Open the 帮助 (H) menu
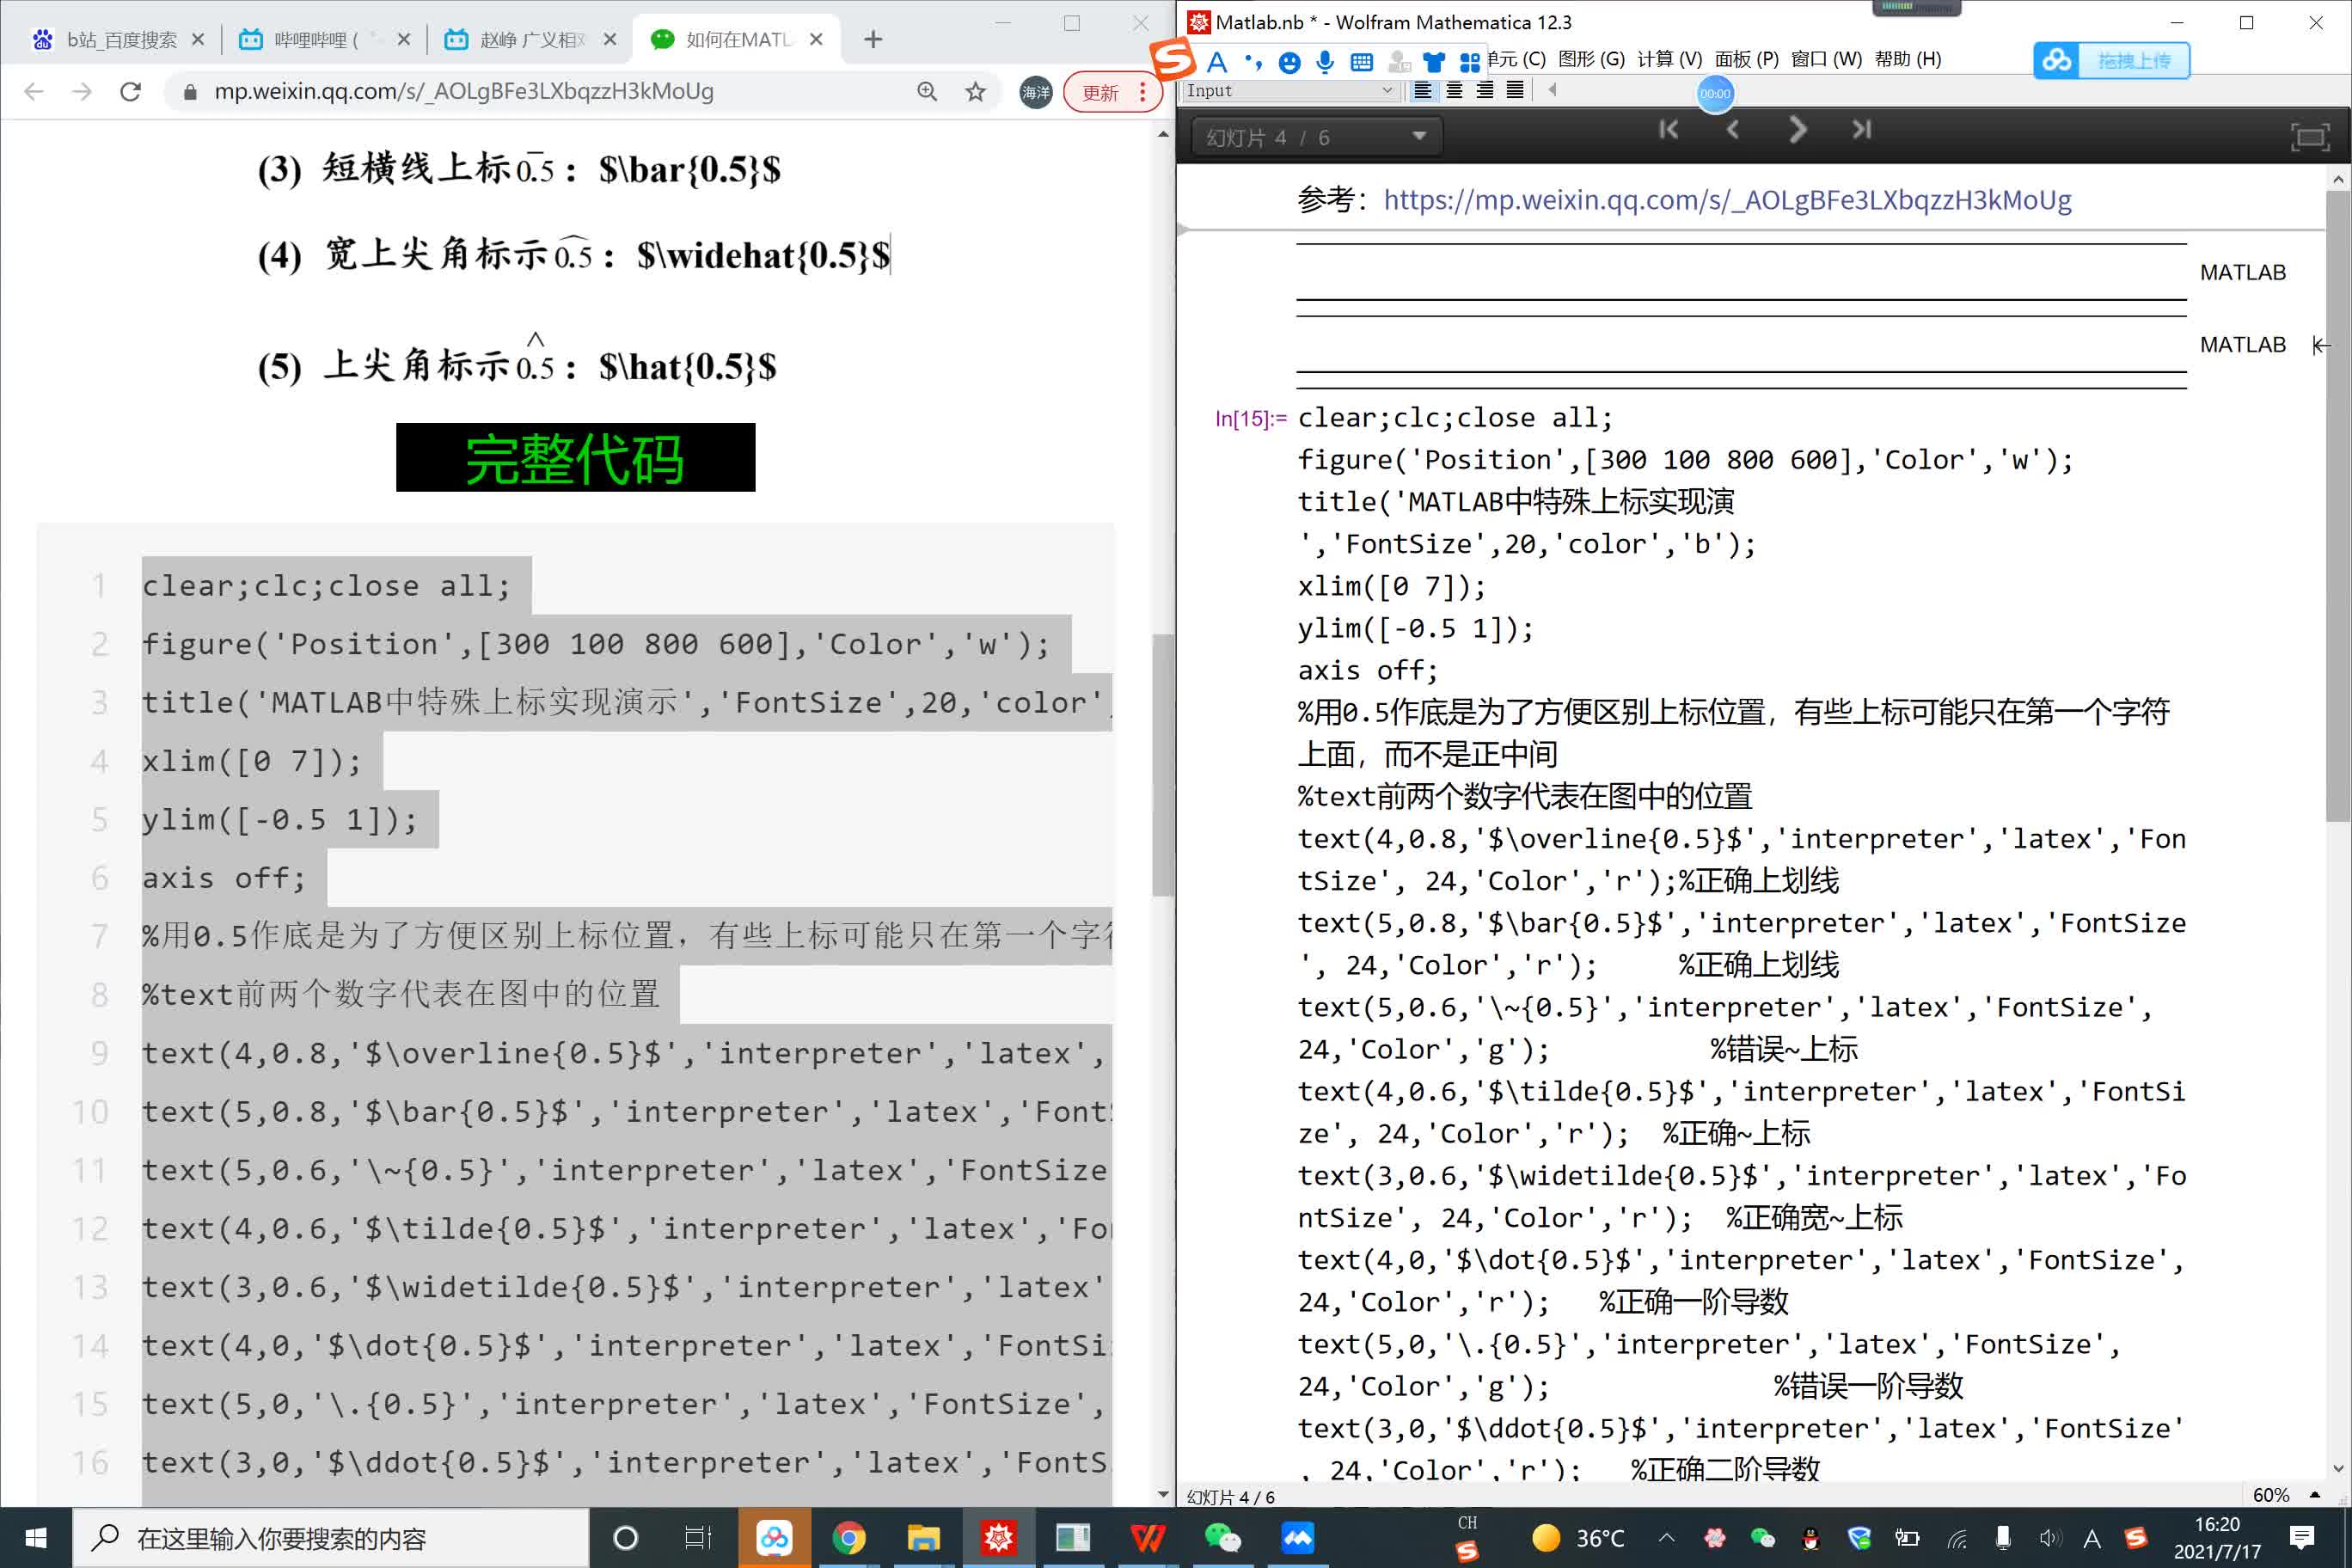The image size is (2352, 1568). click(x=1908, y=59)
